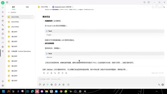Viewport: 167px width, 94px height.
Task: Open the topic settings icon at the header's right end
Action: click(164, 7)
